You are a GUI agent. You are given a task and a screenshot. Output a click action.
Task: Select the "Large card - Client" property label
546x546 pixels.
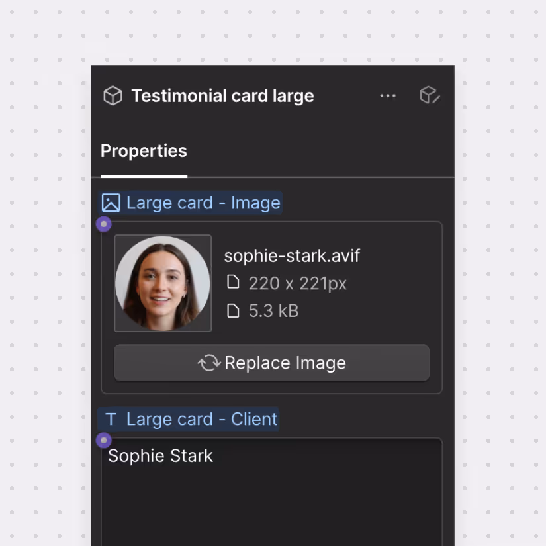pos(201,419)
